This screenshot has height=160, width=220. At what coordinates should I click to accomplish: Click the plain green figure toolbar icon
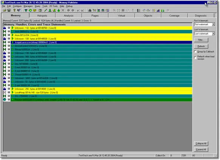(x=50, y=10)
